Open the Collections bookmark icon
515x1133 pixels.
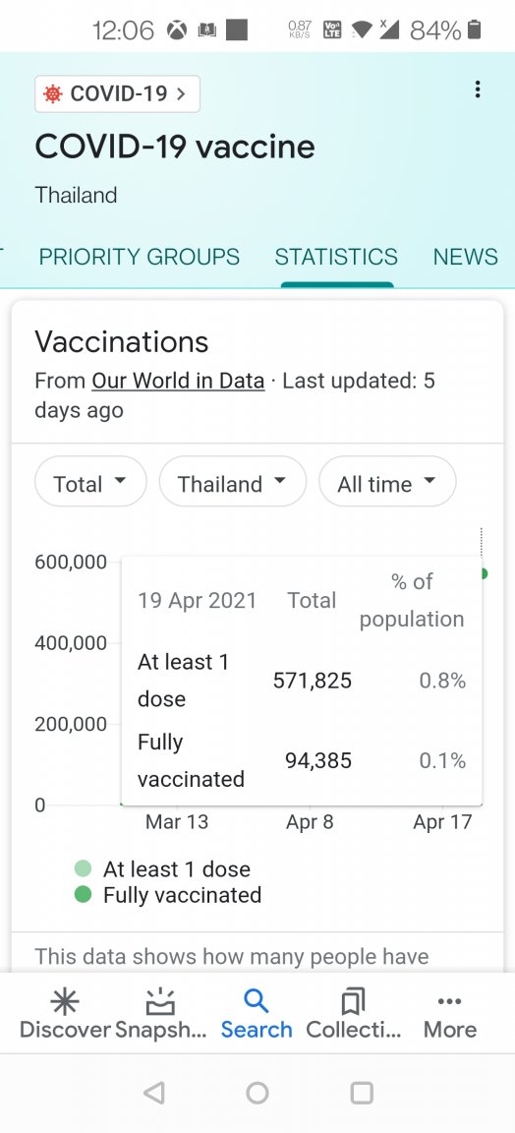coord(353,1001)
